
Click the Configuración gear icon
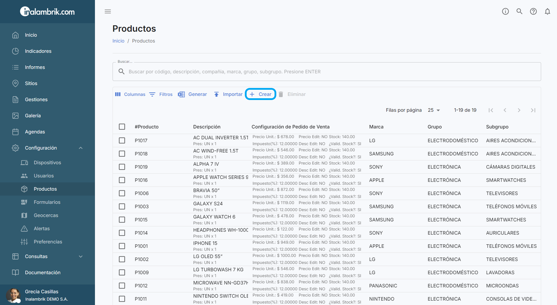point(16,148)
